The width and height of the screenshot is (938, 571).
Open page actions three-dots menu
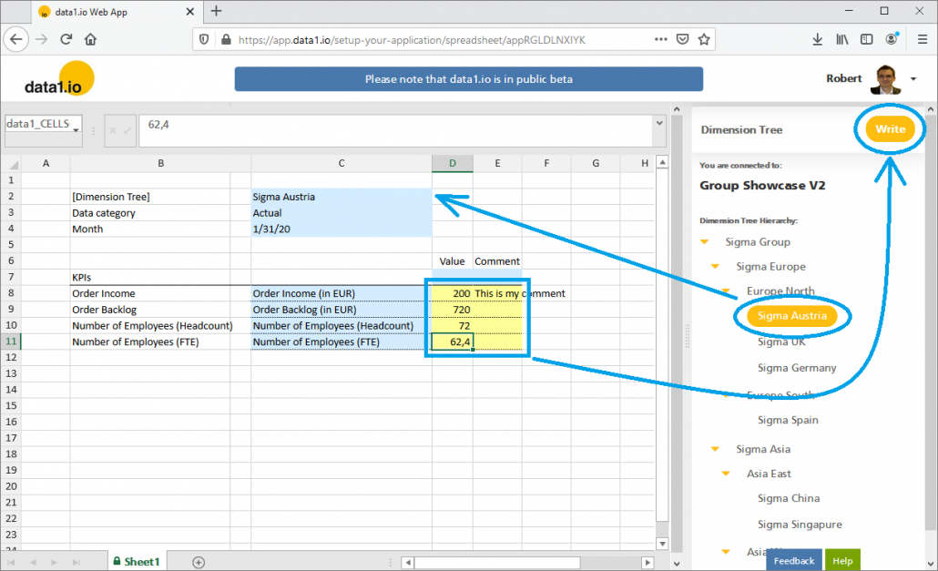[660, 39]
